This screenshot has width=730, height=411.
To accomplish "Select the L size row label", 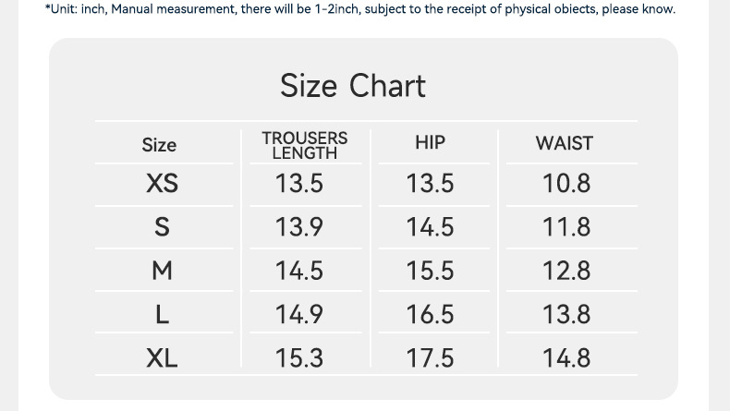I will click(x=162, y=315).
